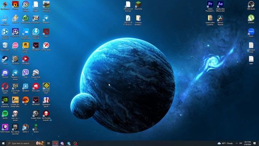259x146 pixels.
Task: Select the For Honor shortcut
Action: click(x=15, y=60)
